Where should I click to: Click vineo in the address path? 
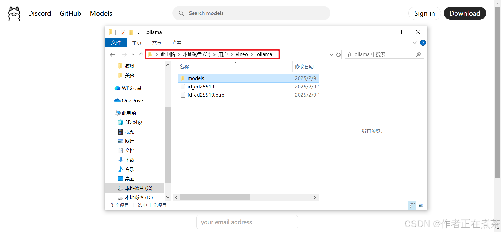242,54
